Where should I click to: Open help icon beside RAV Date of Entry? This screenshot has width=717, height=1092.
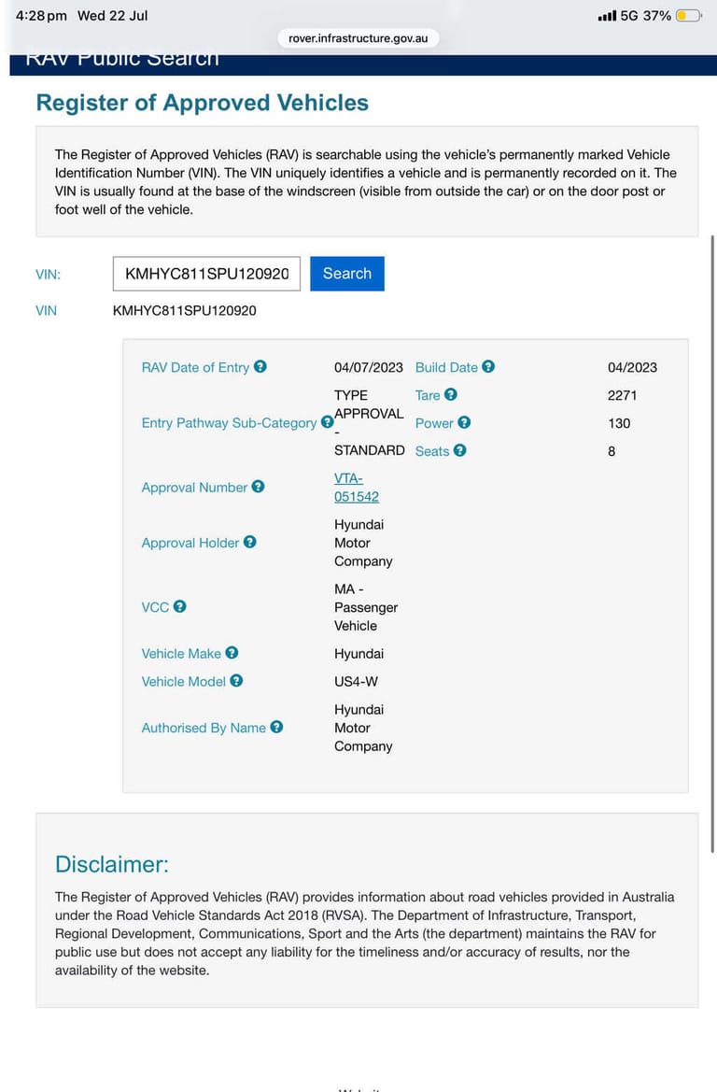260,366
